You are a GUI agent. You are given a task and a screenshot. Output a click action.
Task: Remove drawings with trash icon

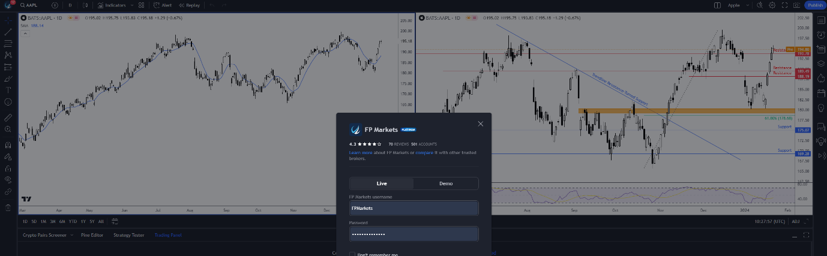click(8, 207)
